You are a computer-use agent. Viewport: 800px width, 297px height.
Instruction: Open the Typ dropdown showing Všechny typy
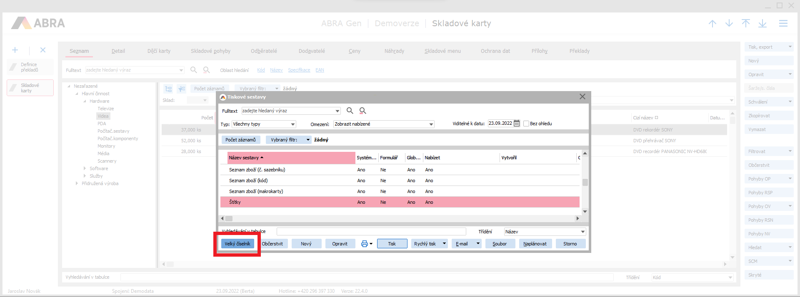pyautogui.click(x=293, y=124)
